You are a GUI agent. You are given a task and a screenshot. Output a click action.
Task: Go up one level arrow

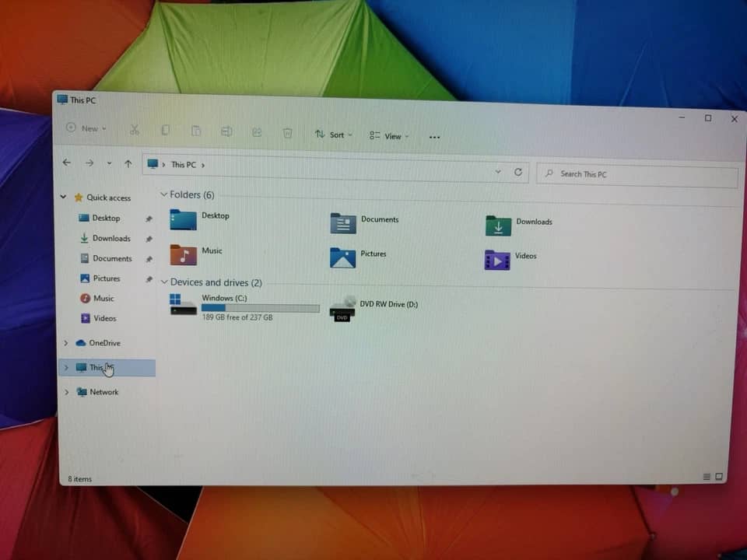tap(128, 164)
